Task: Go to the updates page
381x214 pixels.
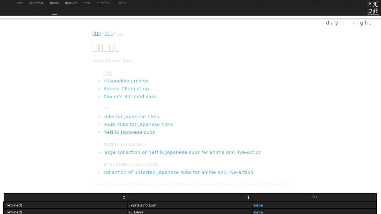Action: click(71, 3)
